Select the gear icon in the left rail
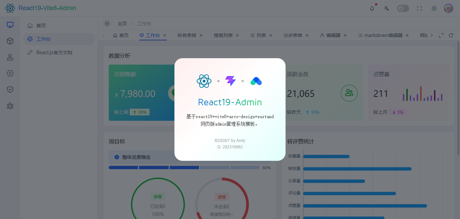 click(x=10, y=73)
